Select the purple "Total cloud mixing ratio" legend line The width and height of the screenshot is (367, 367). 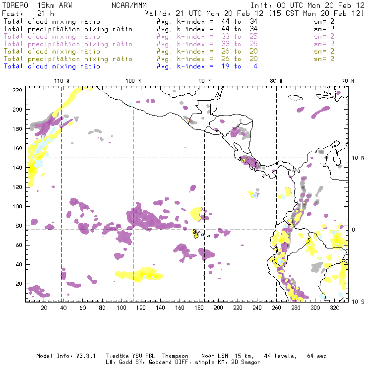tap(52, 37)
